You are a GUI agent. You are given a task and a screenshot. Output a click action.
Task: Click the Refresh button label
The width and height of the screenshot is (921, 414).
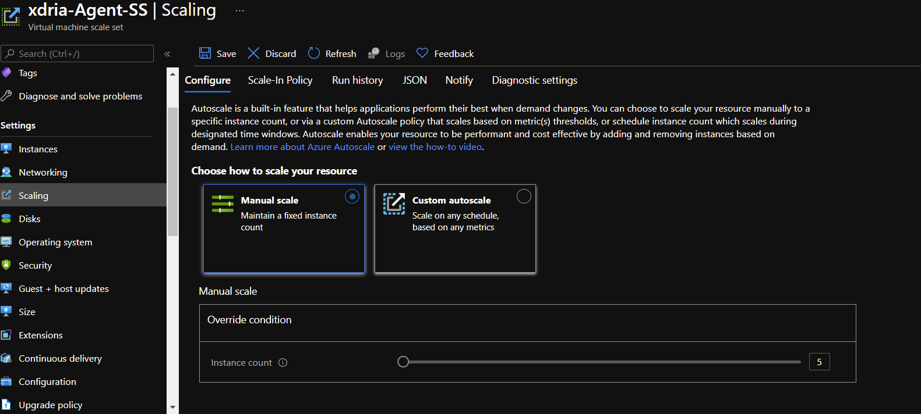pos(341,53)
